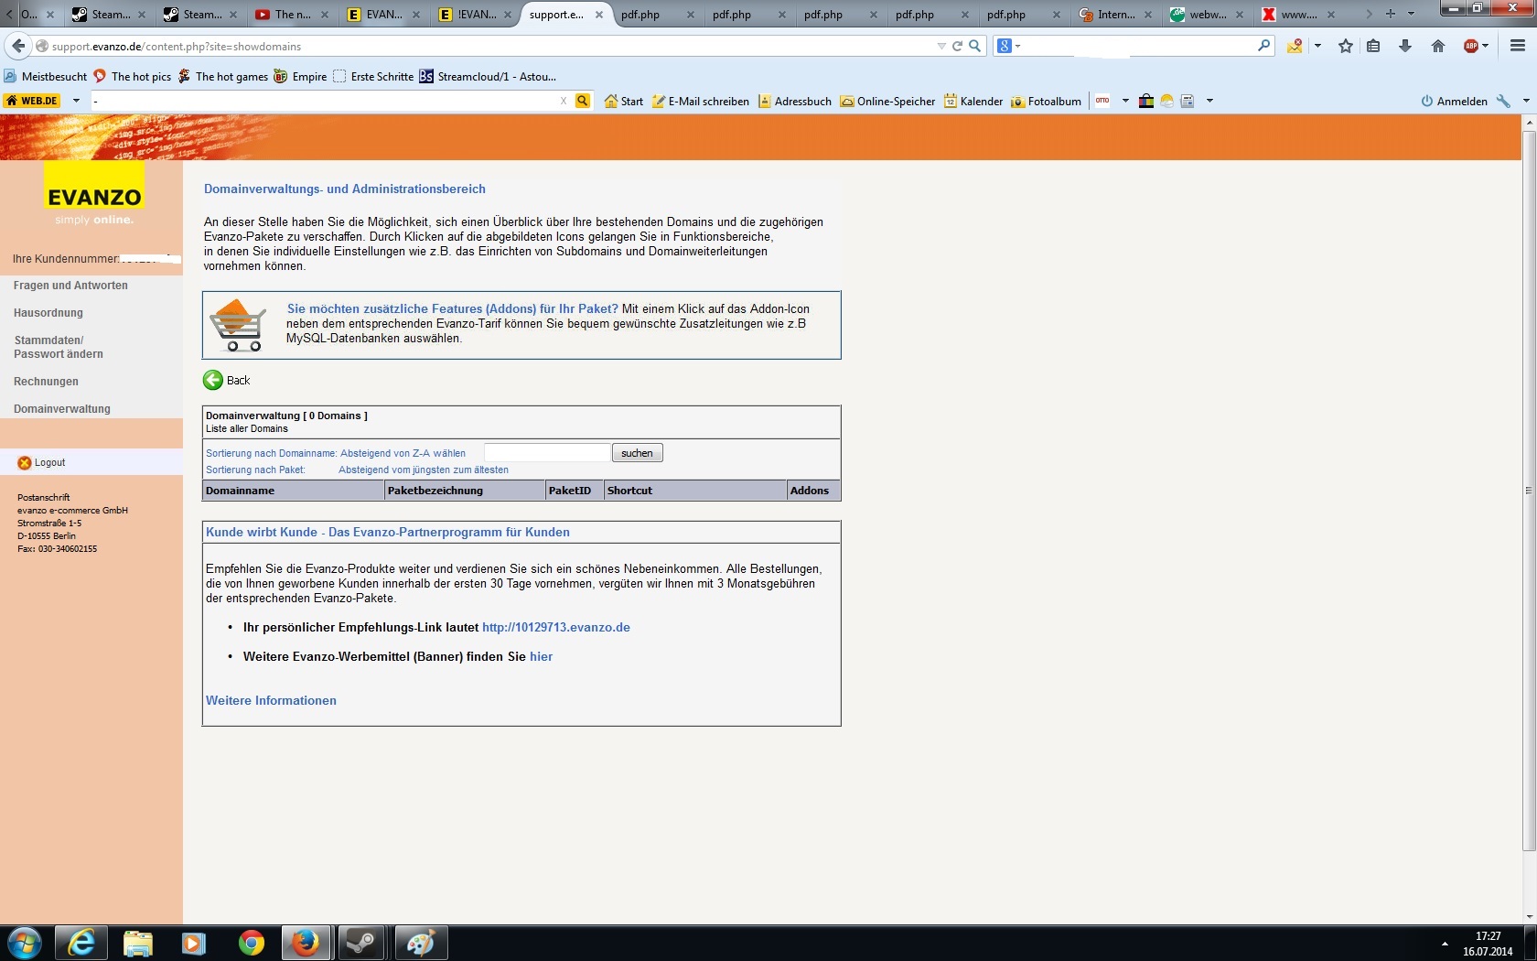Open Rechnungen in sidebar
This screenshot has height=961, width=1537.
(x=46, y=382)
